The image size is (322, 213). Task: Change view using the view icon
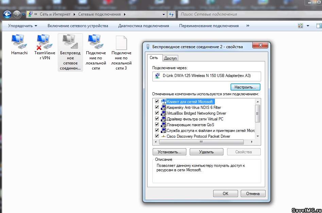300,25
